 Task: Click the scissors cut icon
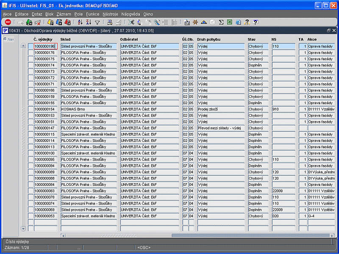click(x=131, y=22)
